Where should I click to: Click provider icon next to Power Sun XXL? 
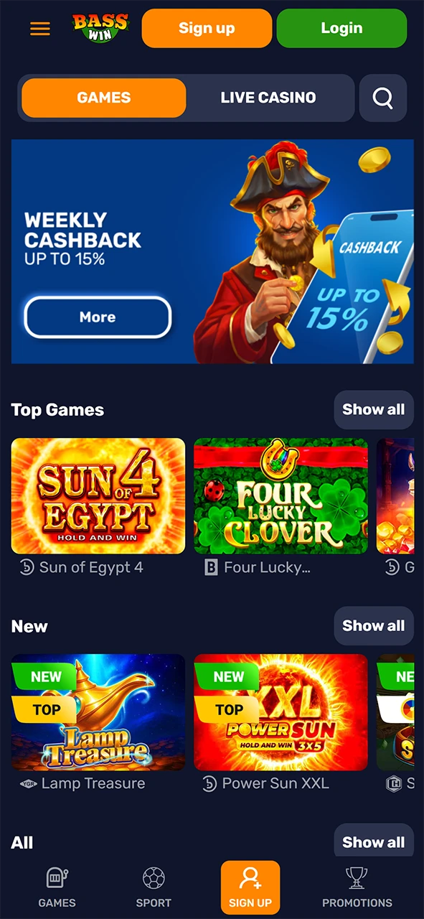pyautogui.click(x=209, y=784)
